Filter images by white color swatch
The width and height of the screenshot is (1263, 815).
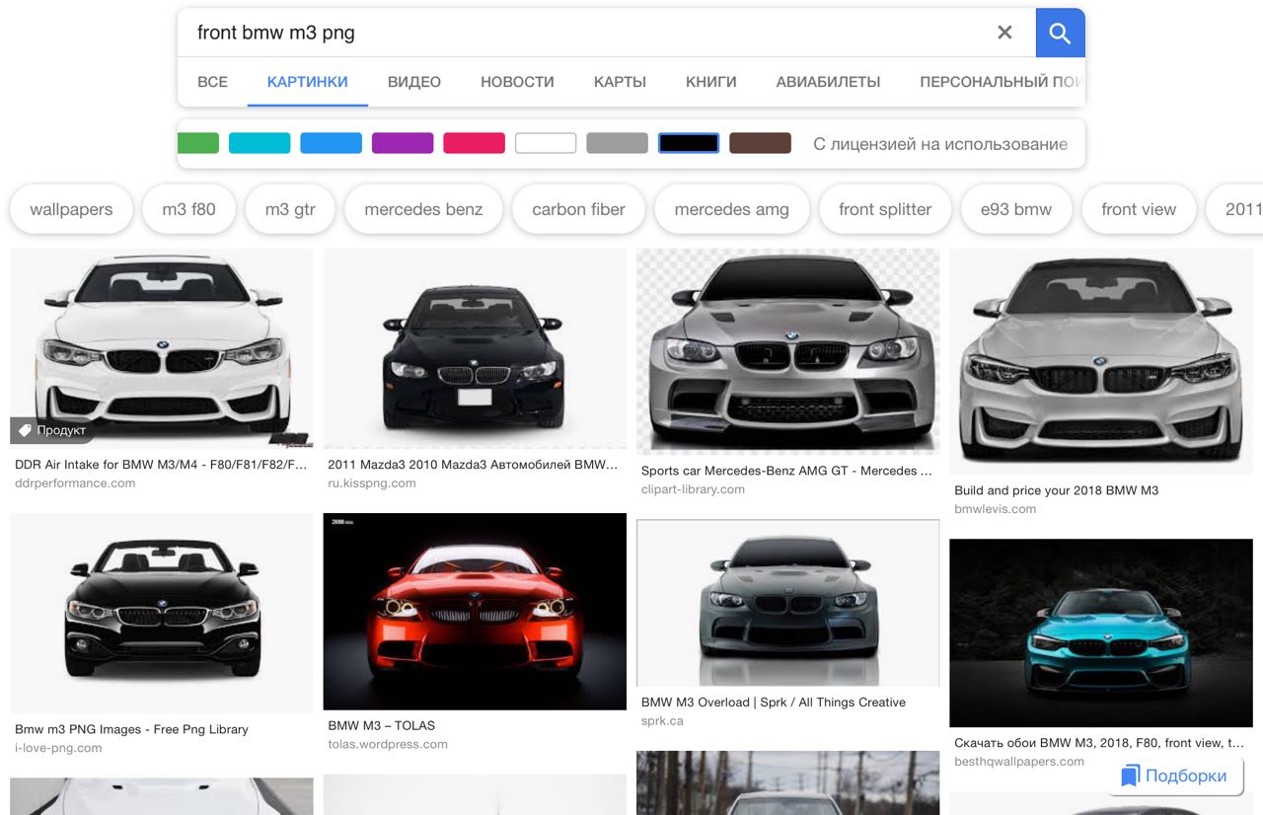pyautogui.click(x=546, y=143)
